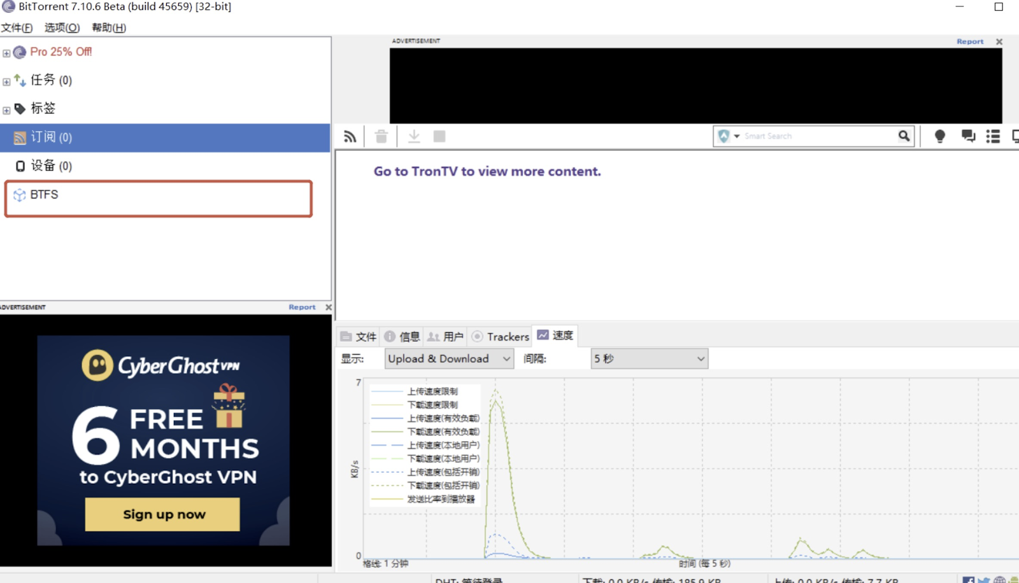1019x583 pixels.
Task: Open the 5 秒 interval dropdown
Action: (x=650, y=359)
